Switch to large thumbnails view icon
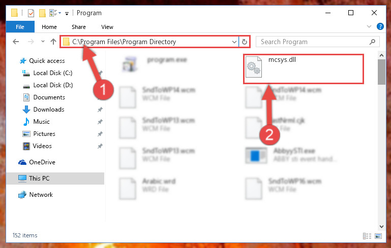The width and height of the screenshot is (391, 248). tap(378, 236)
